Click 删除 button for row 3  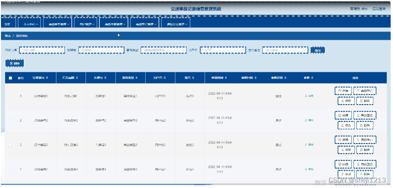coord(365,150)
